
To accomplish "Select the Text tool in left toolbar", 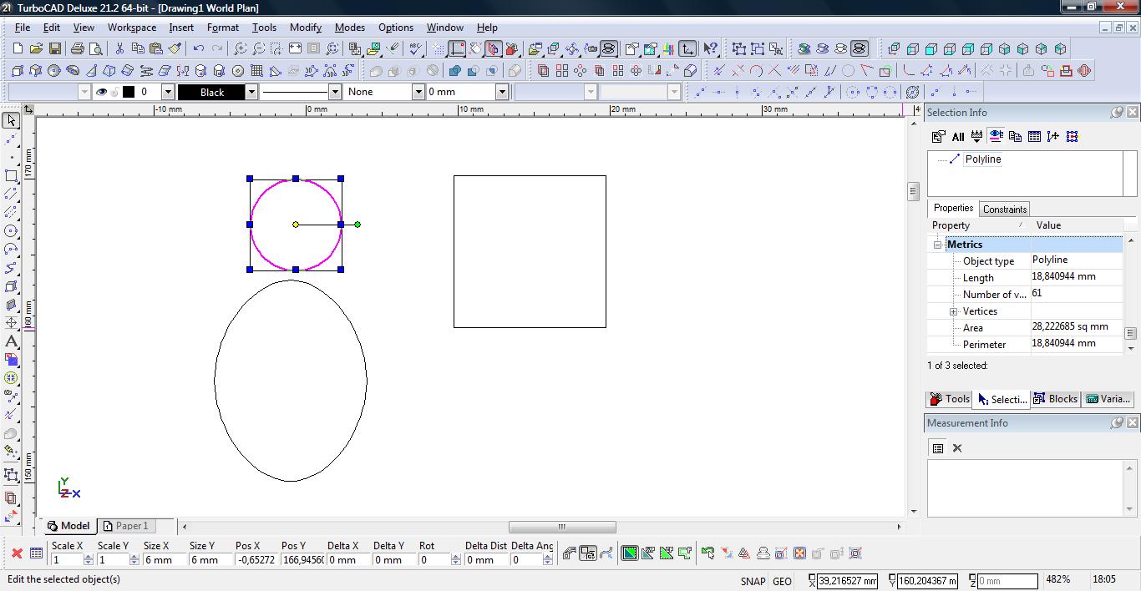I will pos(12,341).
